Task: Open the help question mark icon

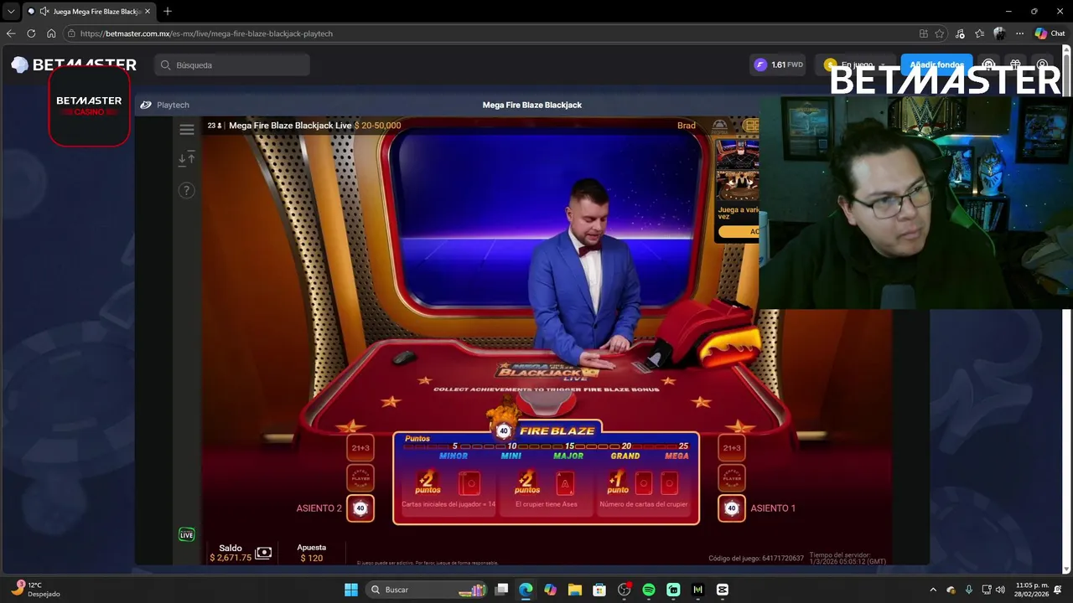Action: (187, 190)
